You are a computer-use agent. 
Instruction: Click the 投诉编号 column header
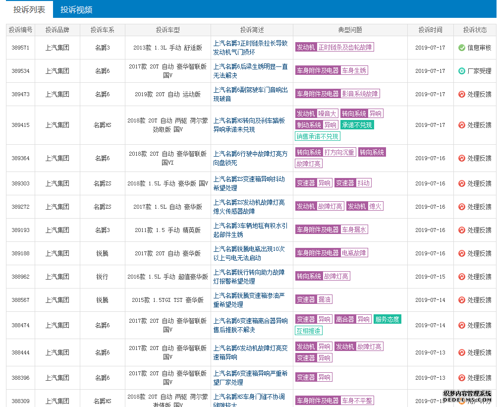21,30
